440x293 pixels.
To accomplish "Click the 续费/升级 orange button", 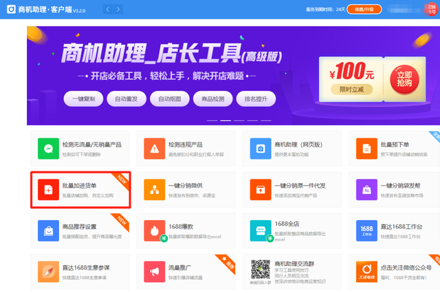I will (364, 9).
